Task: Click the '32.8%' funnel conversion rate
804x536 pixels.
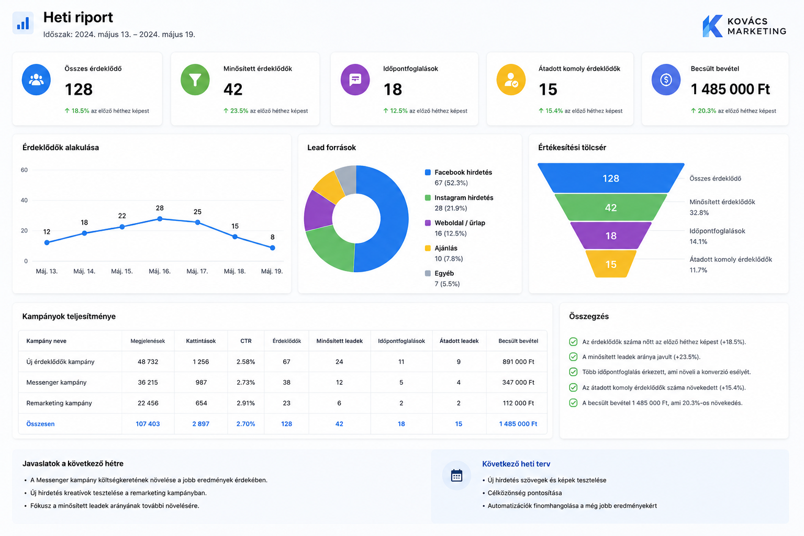Action: pos(699,213)
